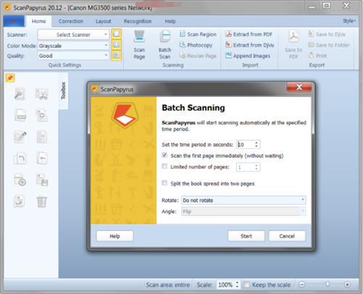This screenshot has height=294, width=363.
Task: Click the middle yellow quick settings icon
Action: [x=116, y=44]
